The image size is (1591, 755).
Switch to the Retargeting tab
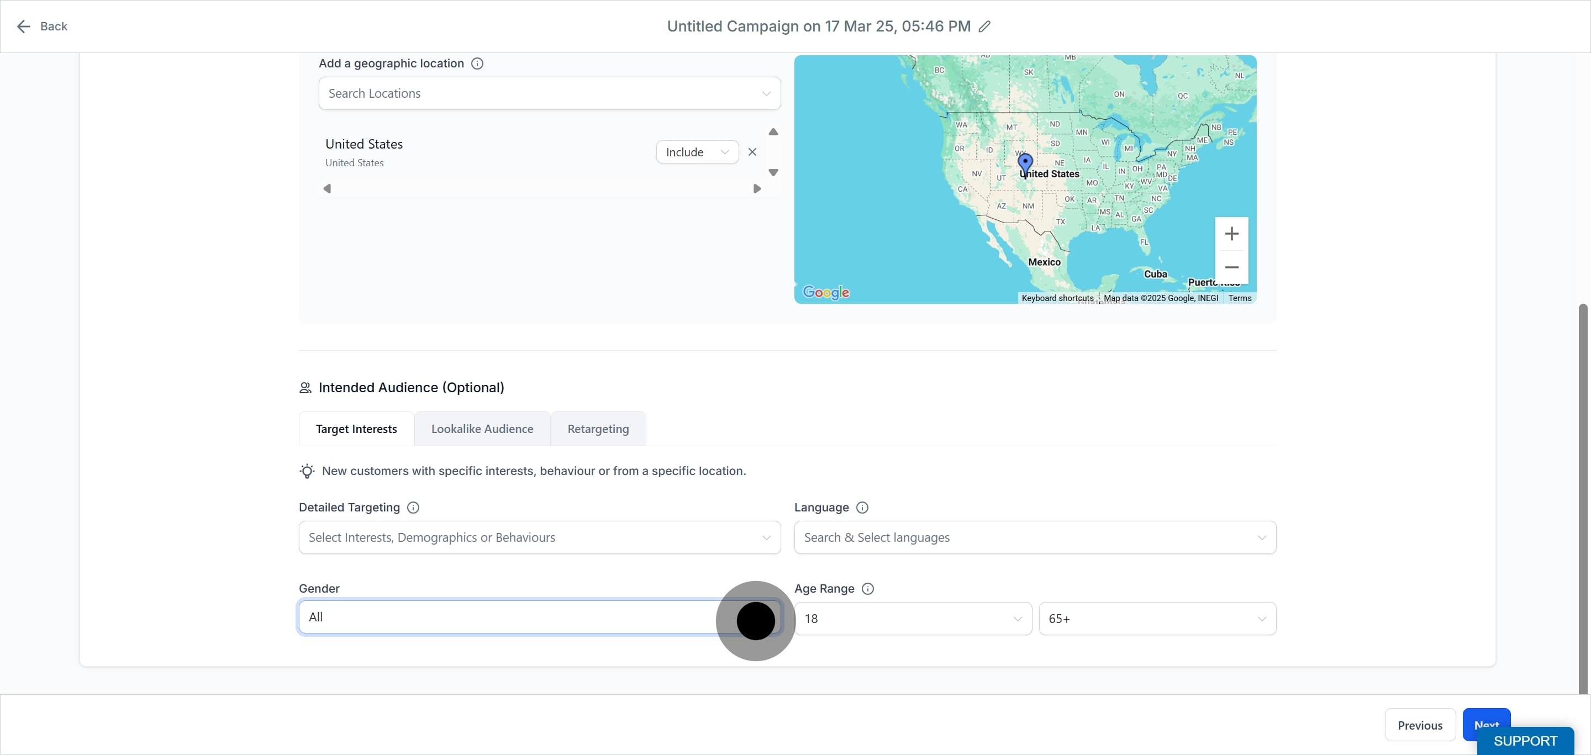click(x=598, y=429)
